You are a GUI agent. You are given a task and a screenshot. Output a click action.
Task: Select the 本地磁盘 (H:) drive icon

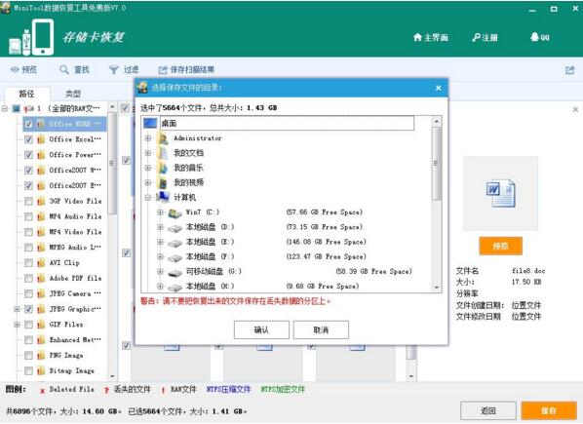click(x=175, y=287)
